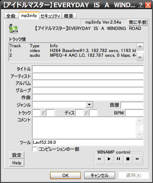
Task: Click the title bar help question mark
Action: click(x=141, y=5)
